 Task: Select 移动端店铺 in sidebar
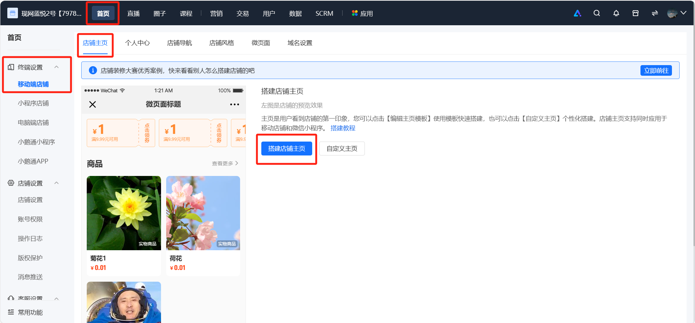click(x=33, y=84)
